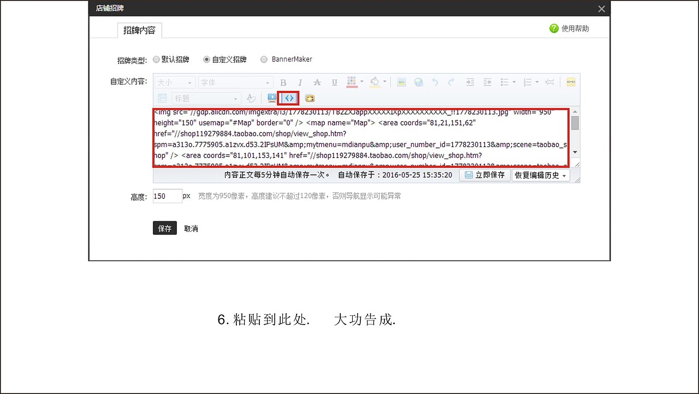Insert a table using the grid icon
699x394 pixels.
(162, 98)
